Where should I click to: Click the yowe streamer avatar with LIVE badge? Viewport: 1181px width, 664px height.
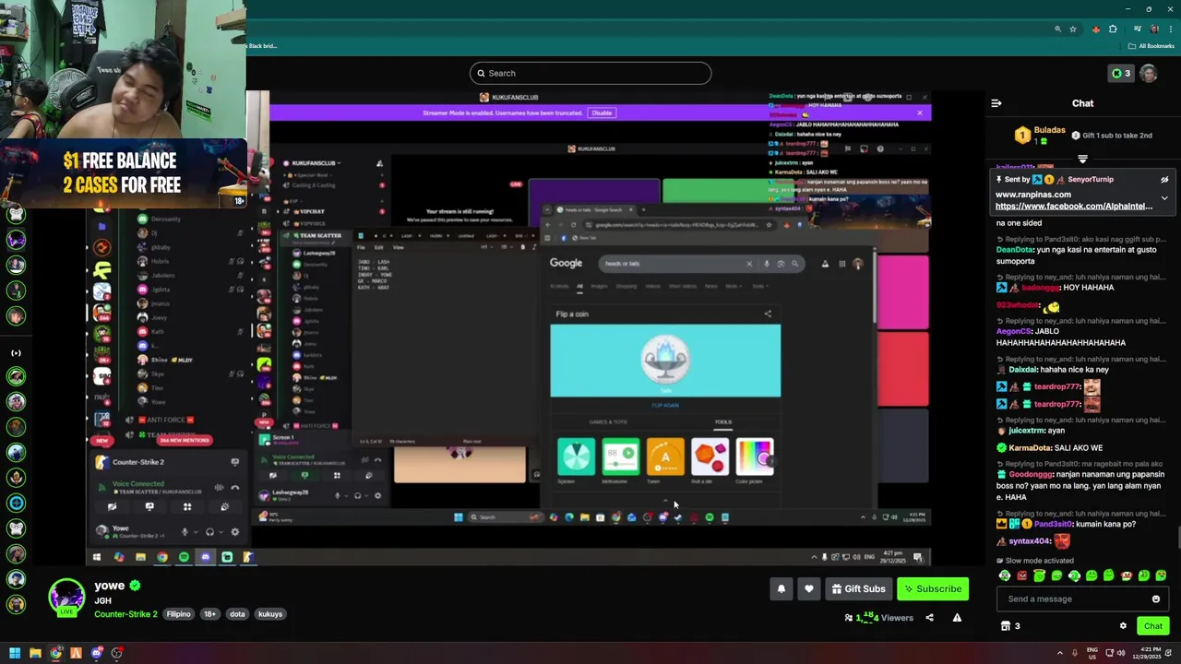(x=66, y=598)
